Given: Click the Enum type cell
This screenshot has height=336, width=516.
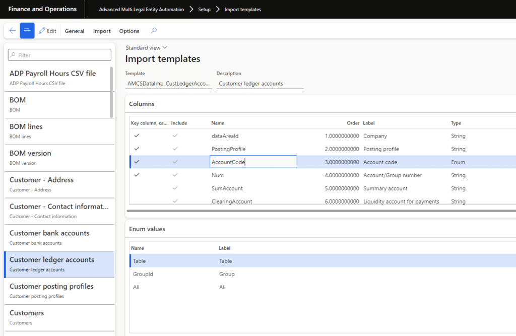Looking at the screenshot, I should coord(458,162).
